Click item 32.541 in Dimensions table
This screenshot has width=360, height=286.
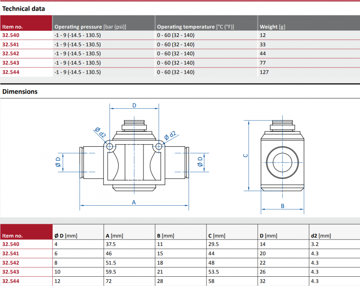[11, 254]
